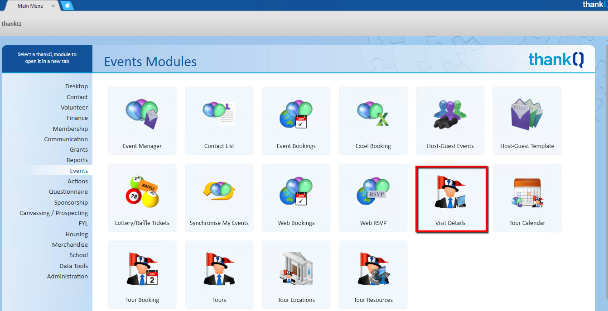608x311 pixels.
Task: Launch the Tour Locations module
Action: coord(296,270)
